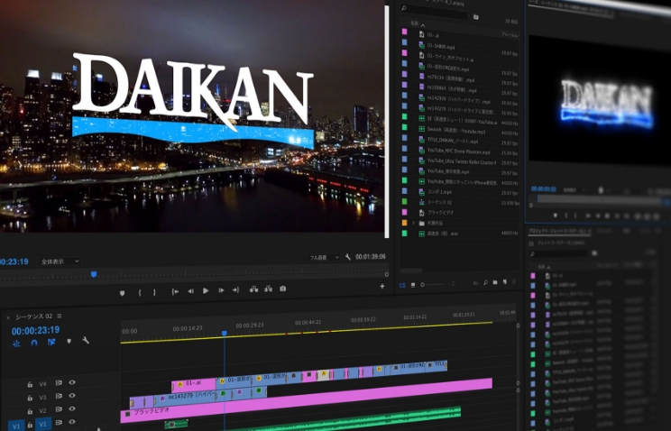Switch left Project panel to list view
Viewport: 671px width, 431px height.
click(x=402, y=285)
